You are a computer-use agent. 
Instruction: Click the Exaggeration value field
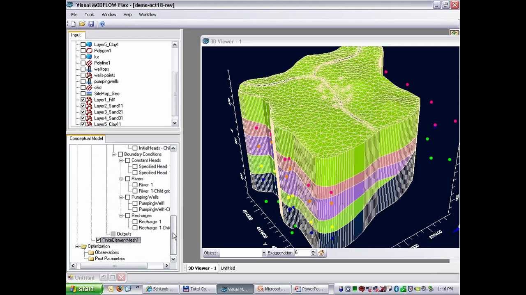coord(302,253)
